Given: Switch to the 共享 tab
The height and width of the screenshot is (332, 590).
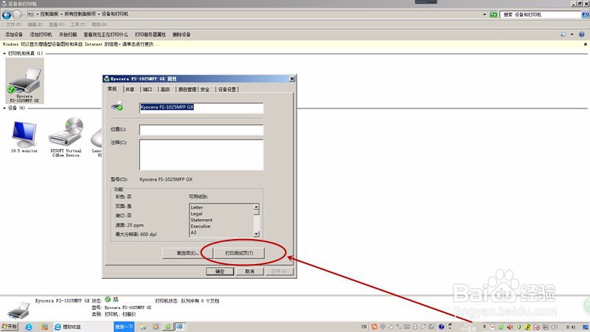Looking at the screenshot, I should pos(130,89).
